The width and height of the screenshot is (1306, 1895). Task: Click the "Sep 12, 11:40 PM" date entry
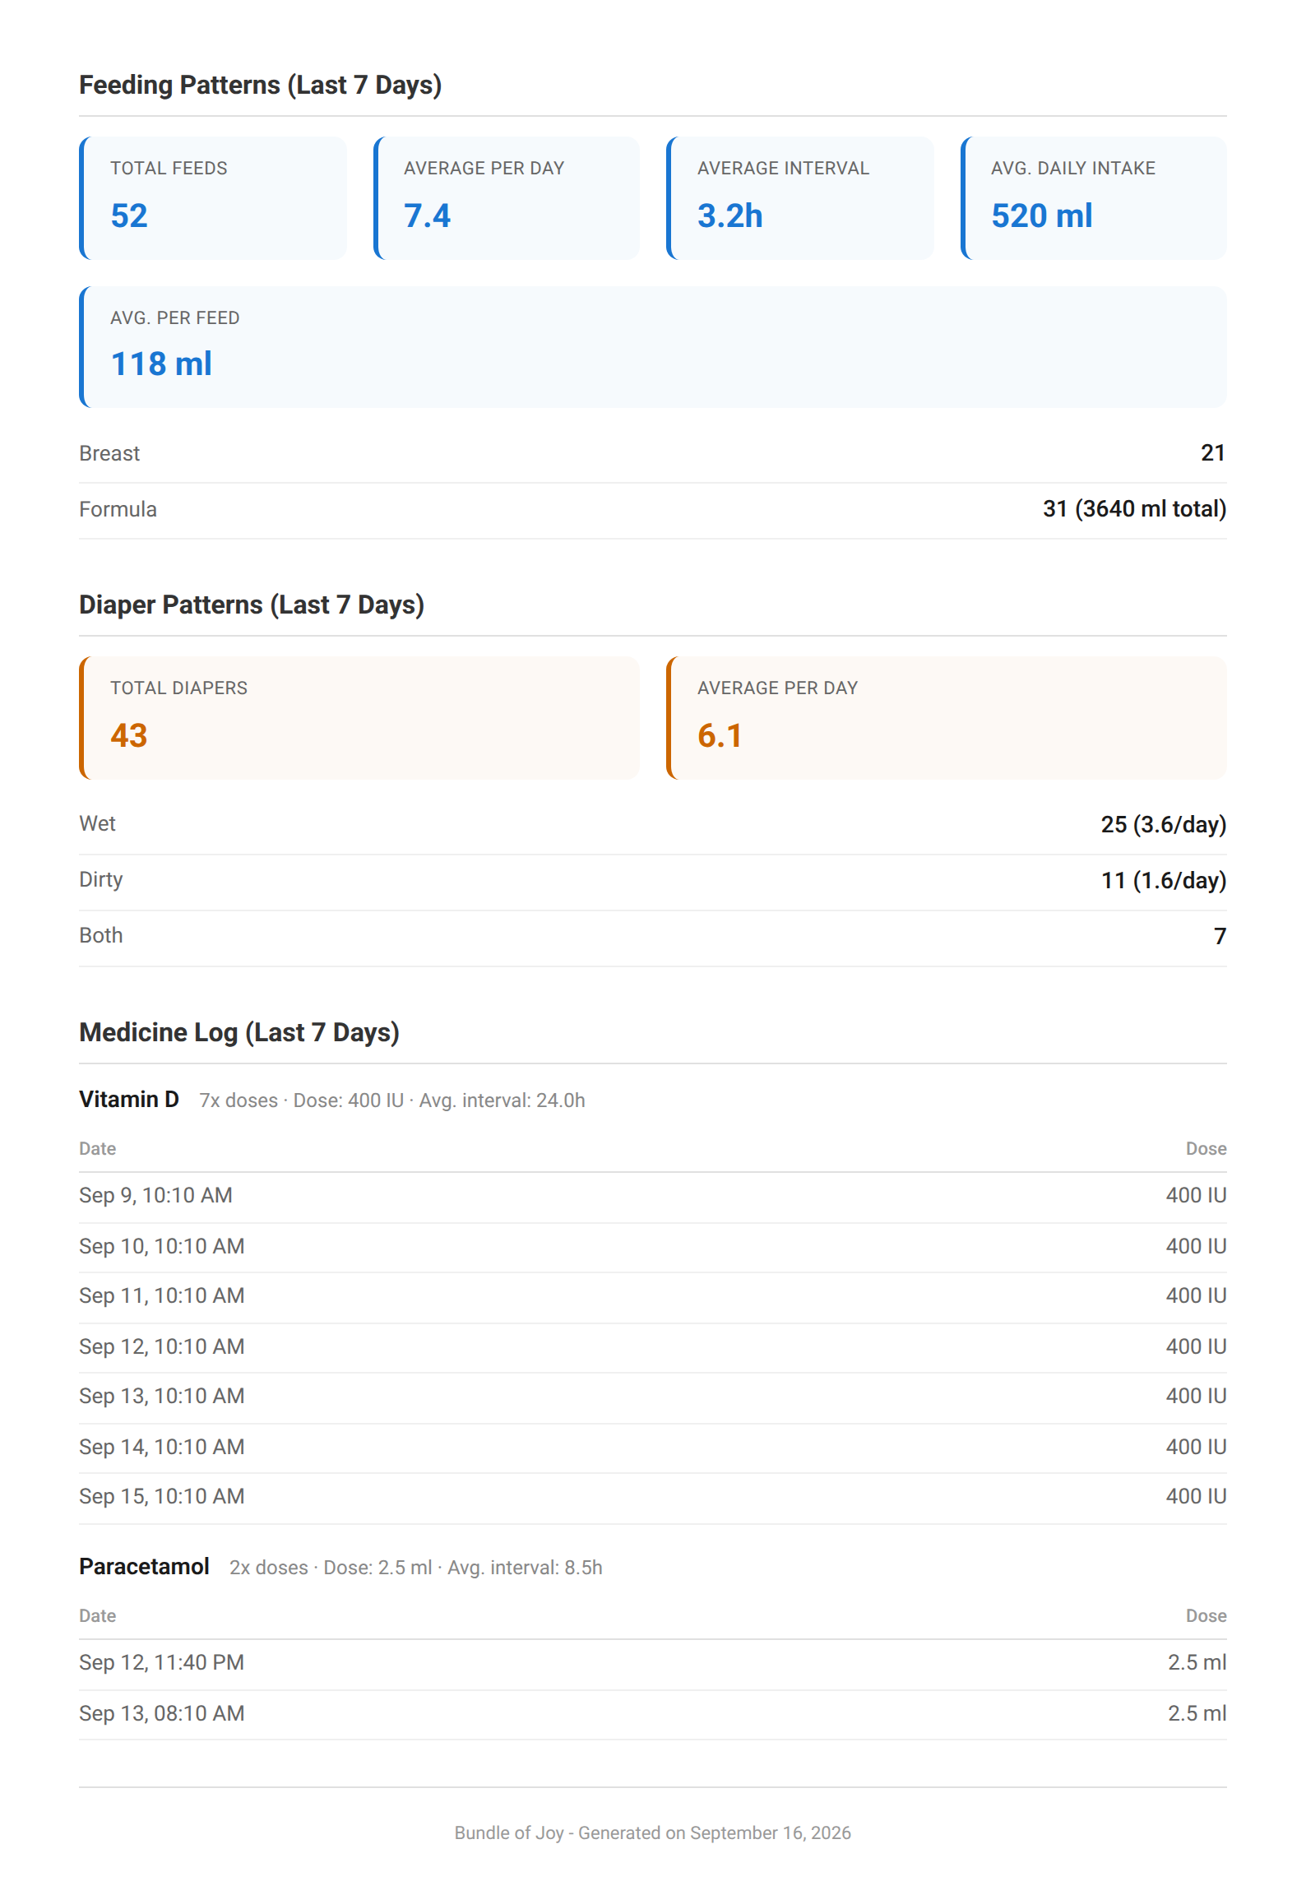pos(161,1663)
